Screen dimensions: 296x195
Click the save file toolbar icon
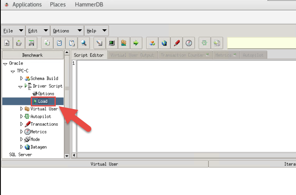tap(31, 43)
